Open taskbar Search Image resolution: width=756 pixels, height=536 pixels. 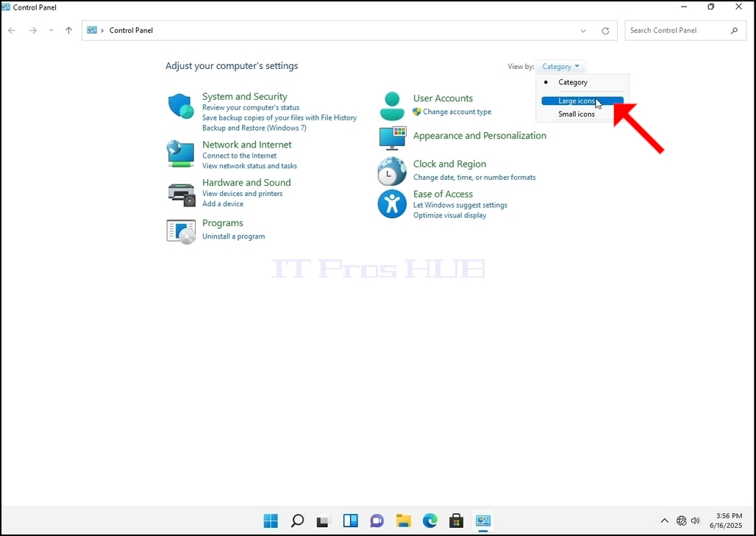[x=298, y=521]
